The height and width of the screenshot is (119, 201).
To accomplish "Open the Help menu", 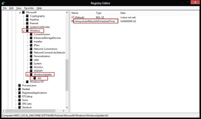I will [39, 8].
